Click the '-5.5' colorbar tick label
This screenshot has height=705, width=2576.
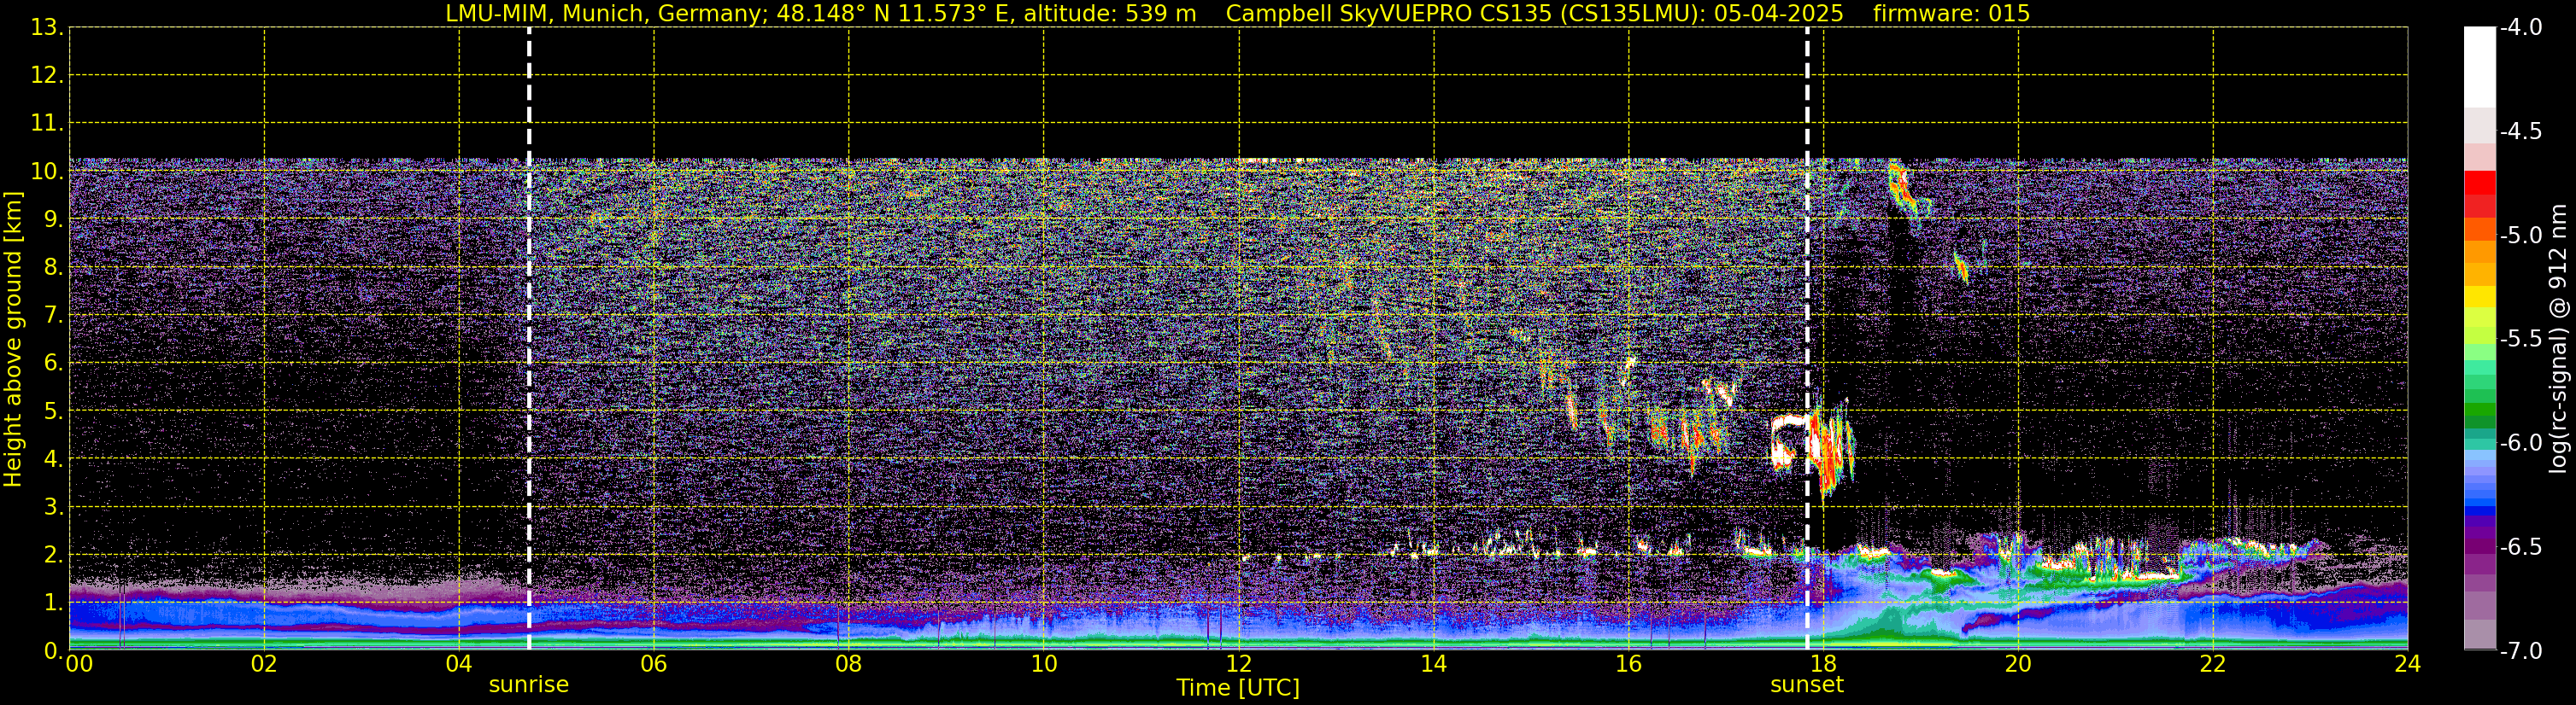2521,339
